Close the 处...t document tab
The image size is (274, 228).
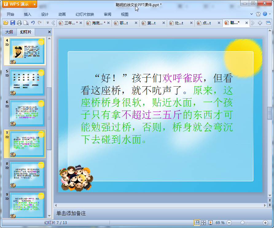(191, 23)
